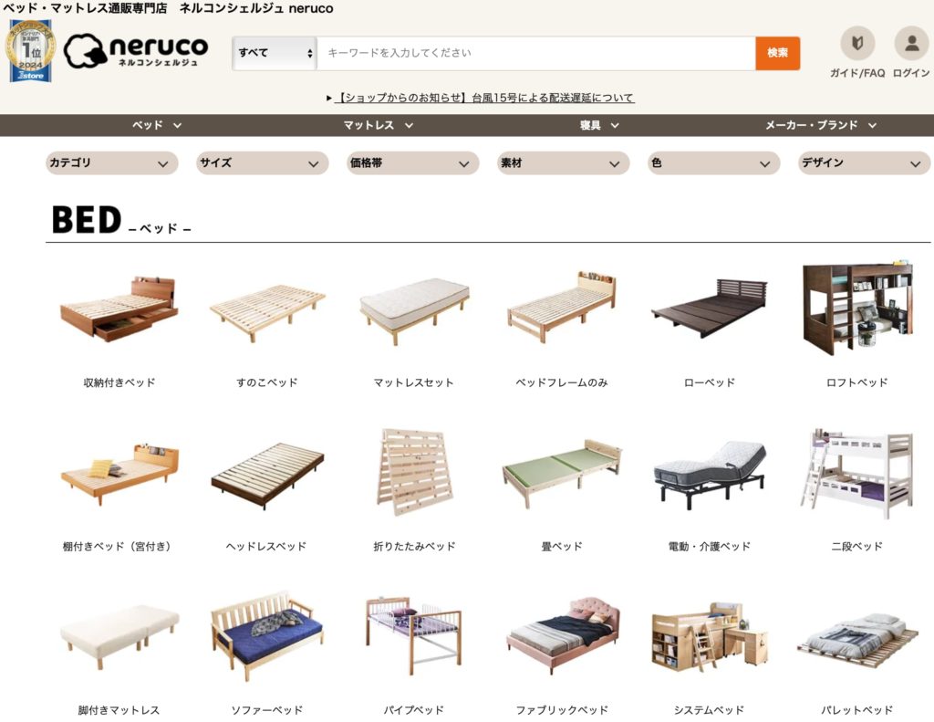The width and height of the screenshot is (934, 722).
Task: Open the 色 color filter dropdown
Action: point(713,163)
